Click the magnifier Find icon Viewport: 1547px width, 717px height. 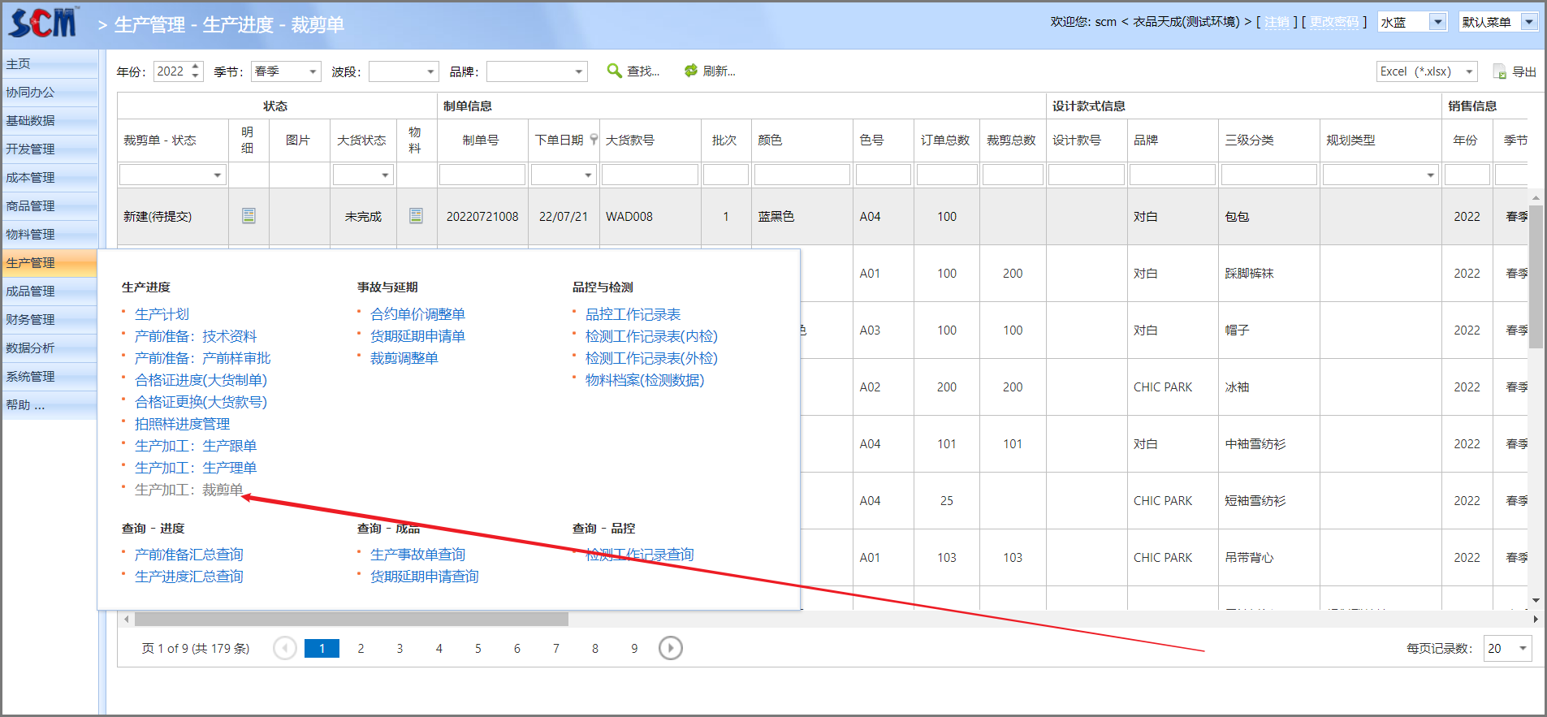[615, 71]
